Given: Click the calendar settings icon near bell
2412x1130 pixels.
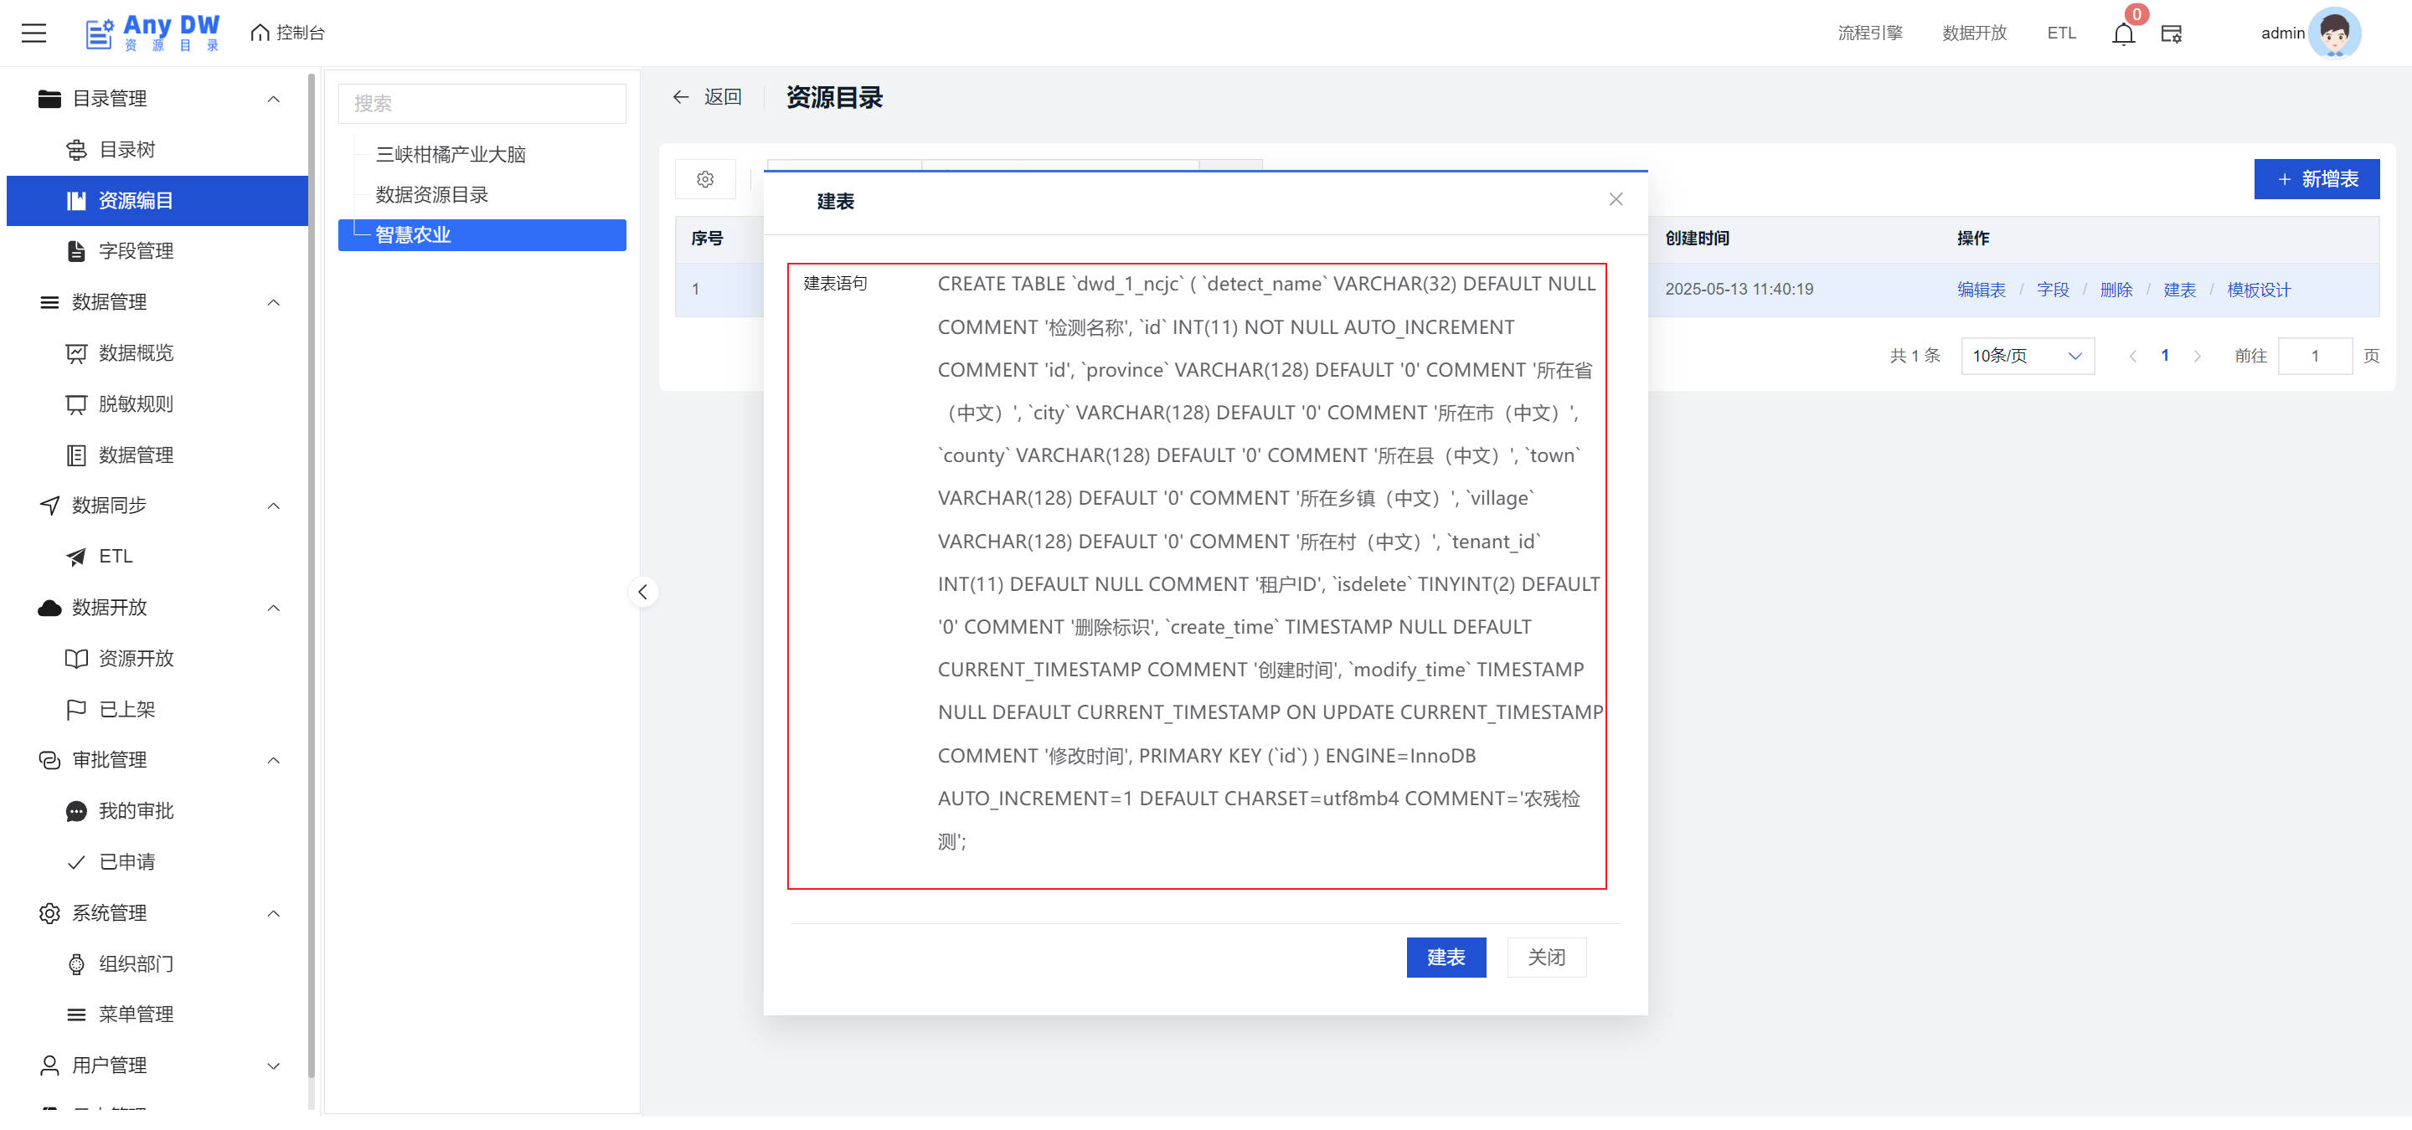Looking at the screenshot, I should pyautogui.click(x=2171, y=33).
